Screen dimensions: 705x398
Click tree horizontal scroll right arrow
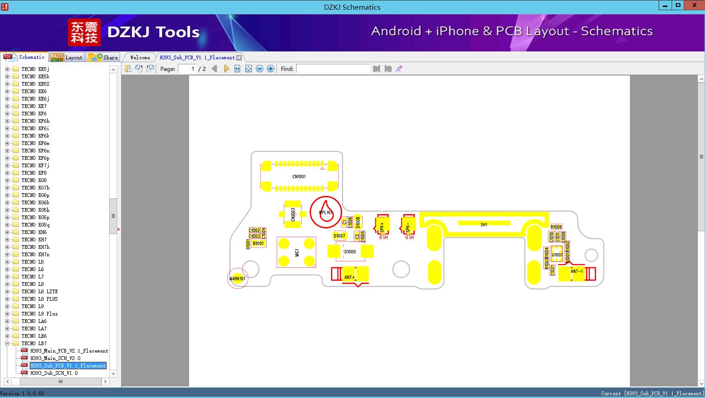tap(105, 381)
